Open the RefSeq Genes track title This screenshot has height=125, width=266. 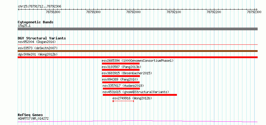[x=30, y=115]
